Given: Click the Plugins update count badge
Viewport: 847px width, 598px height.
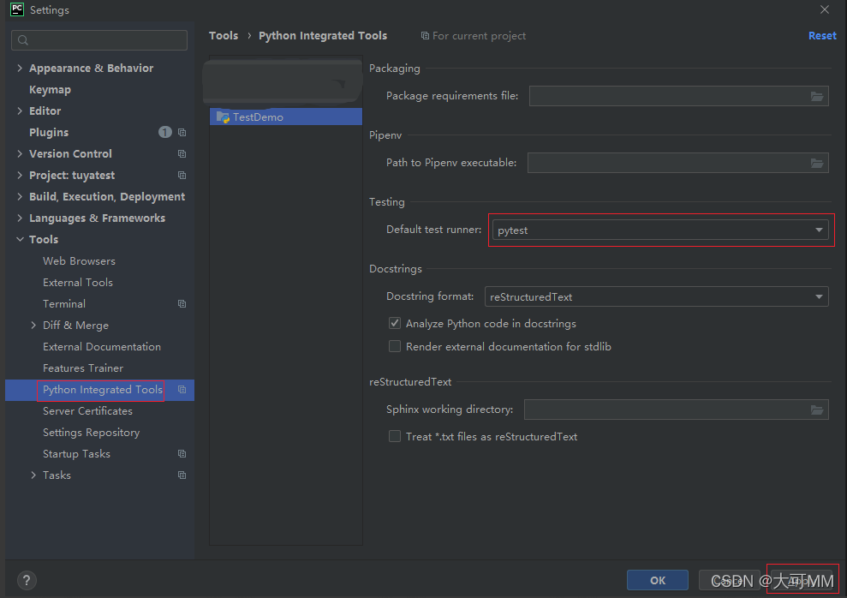Looking at the screenshot, I should [164, 132].
